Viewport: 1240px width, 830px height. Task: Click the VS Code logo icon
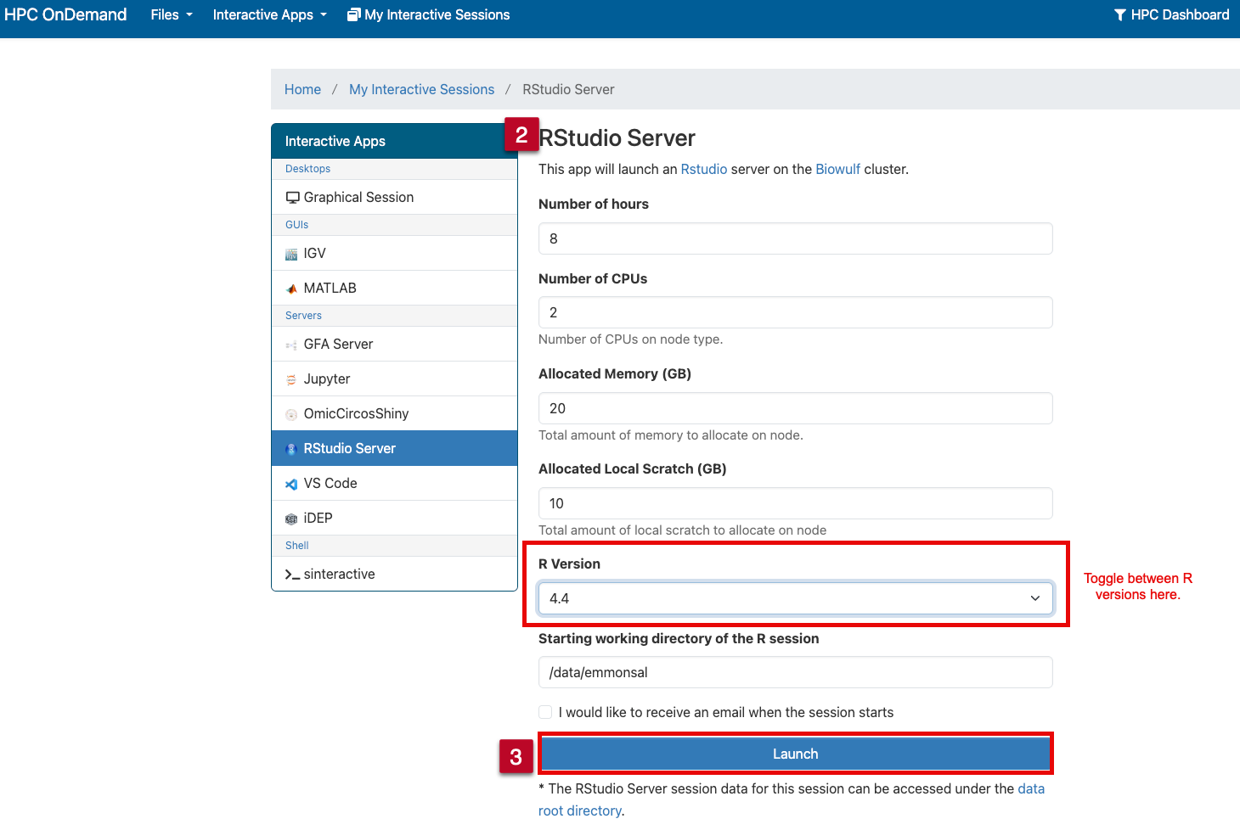point(291,484)
